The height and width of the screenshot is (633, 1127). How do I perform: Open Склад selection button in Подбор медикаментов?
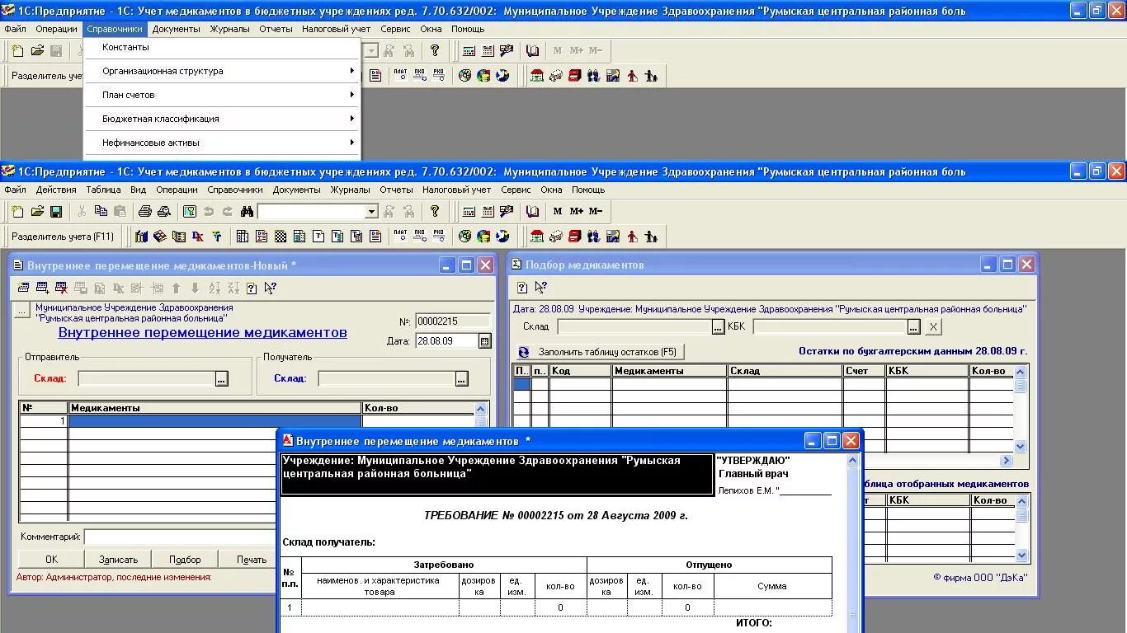(718, 327)
